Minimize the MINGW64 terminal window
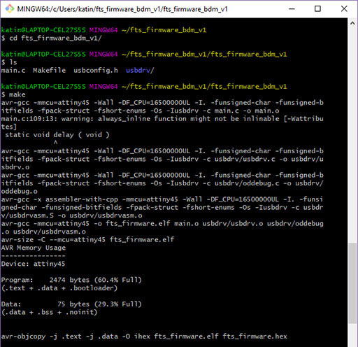 point(292,9)
